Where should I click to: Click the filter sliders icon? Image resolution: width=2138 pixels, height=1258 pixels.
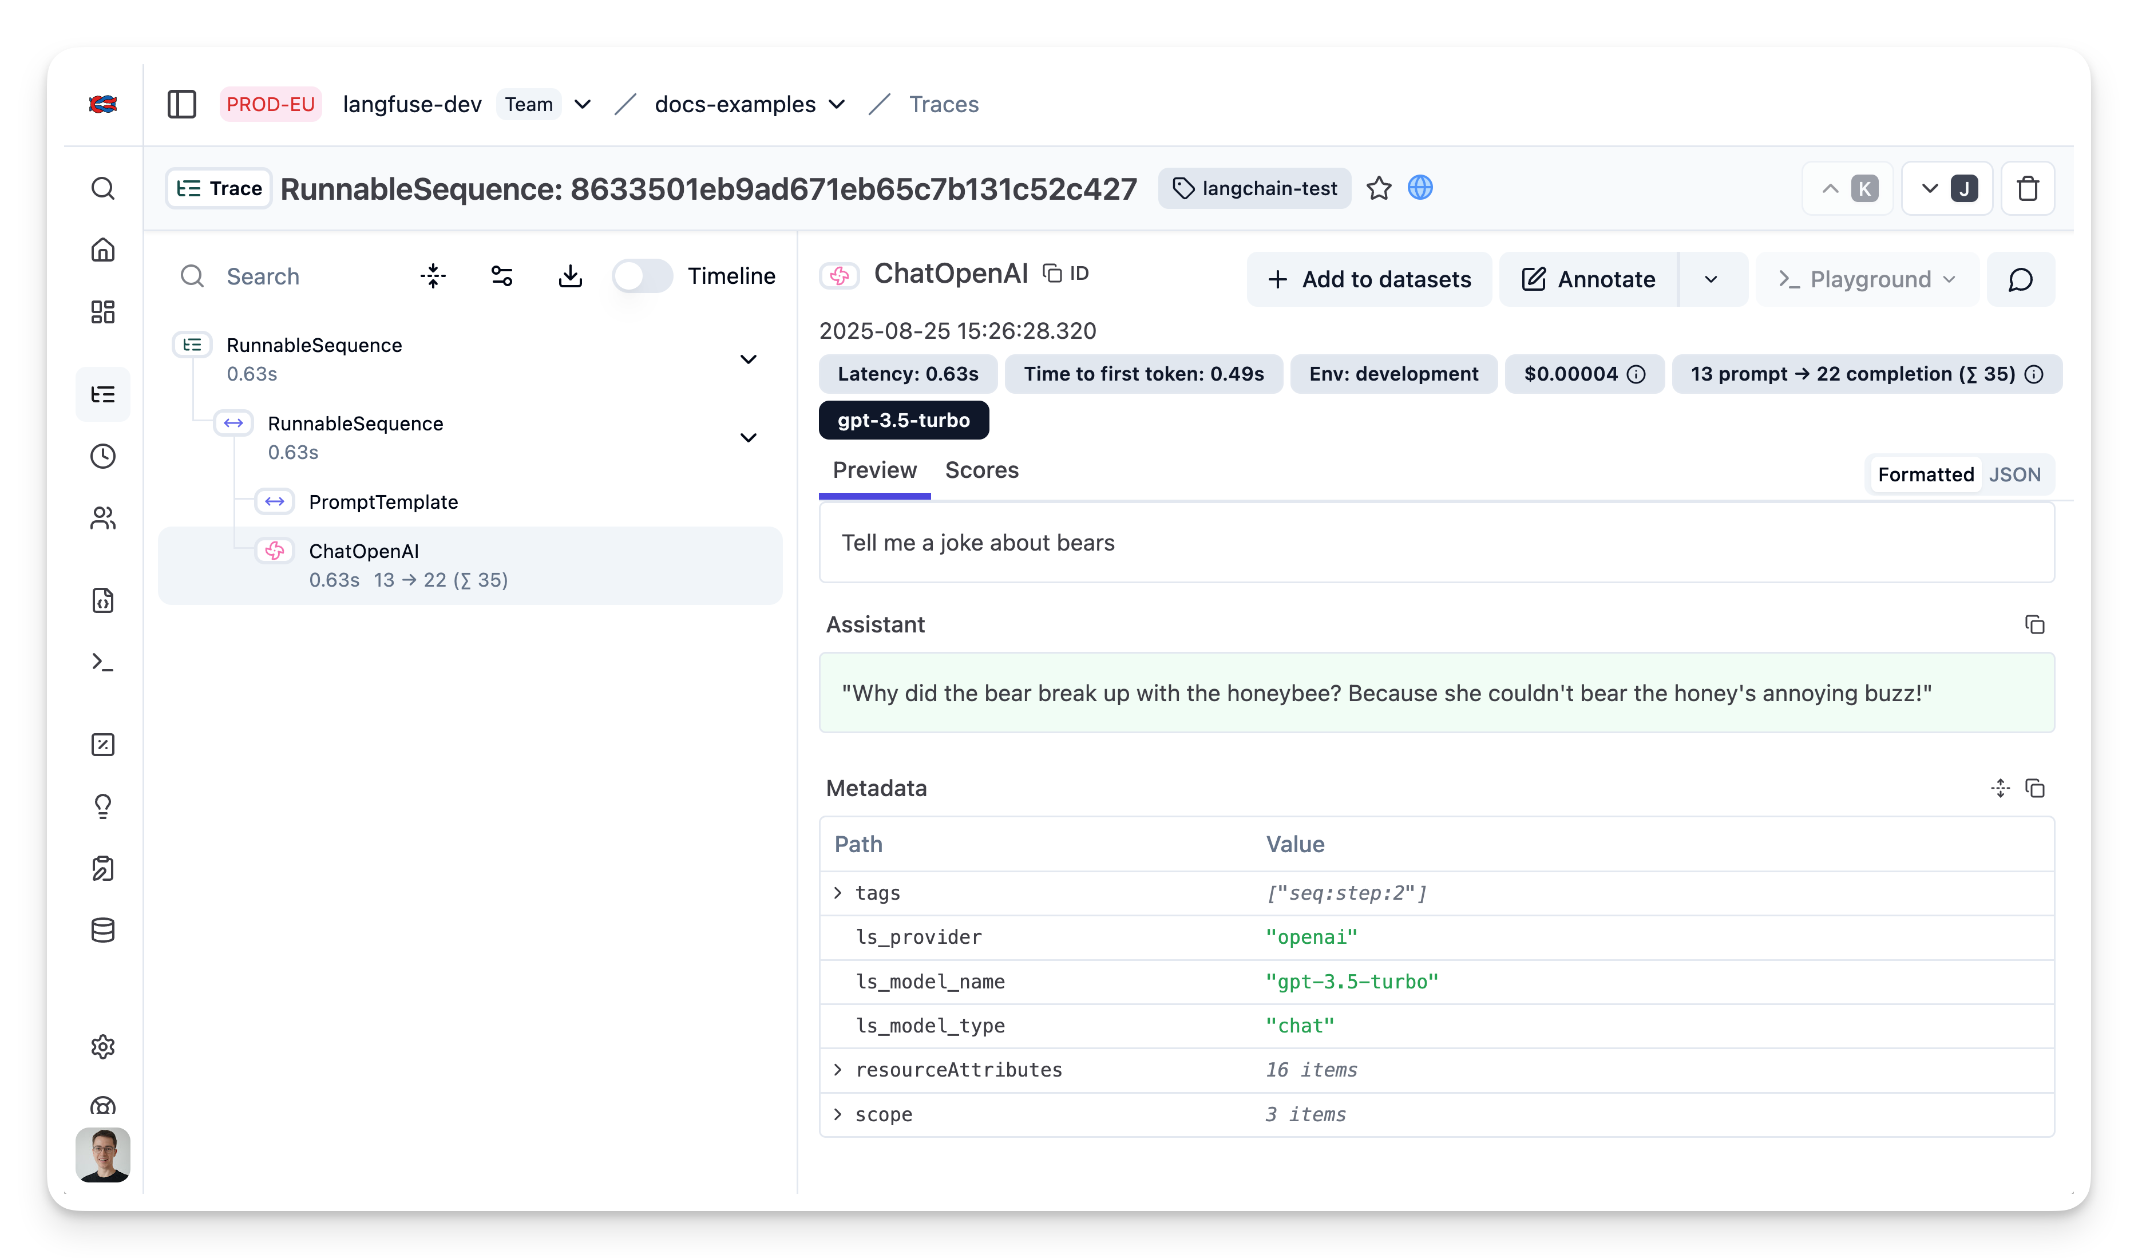click(x=501, y=276)
